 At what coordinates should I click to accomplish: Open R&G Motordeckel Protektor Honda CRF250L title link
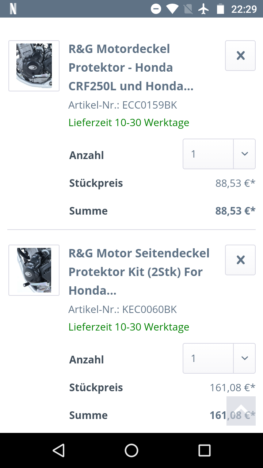coord(131,68)
